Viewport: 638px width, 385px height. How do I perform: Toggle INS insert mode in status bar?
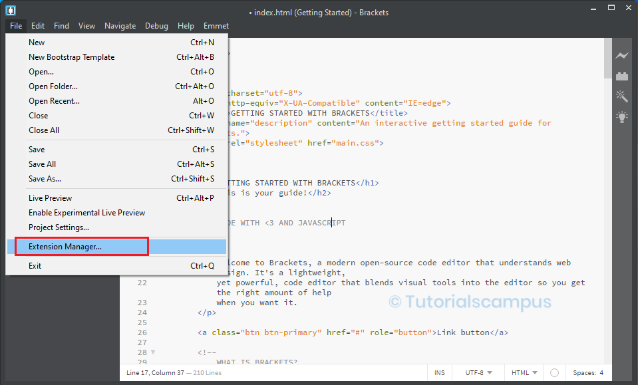click(440, 373)
